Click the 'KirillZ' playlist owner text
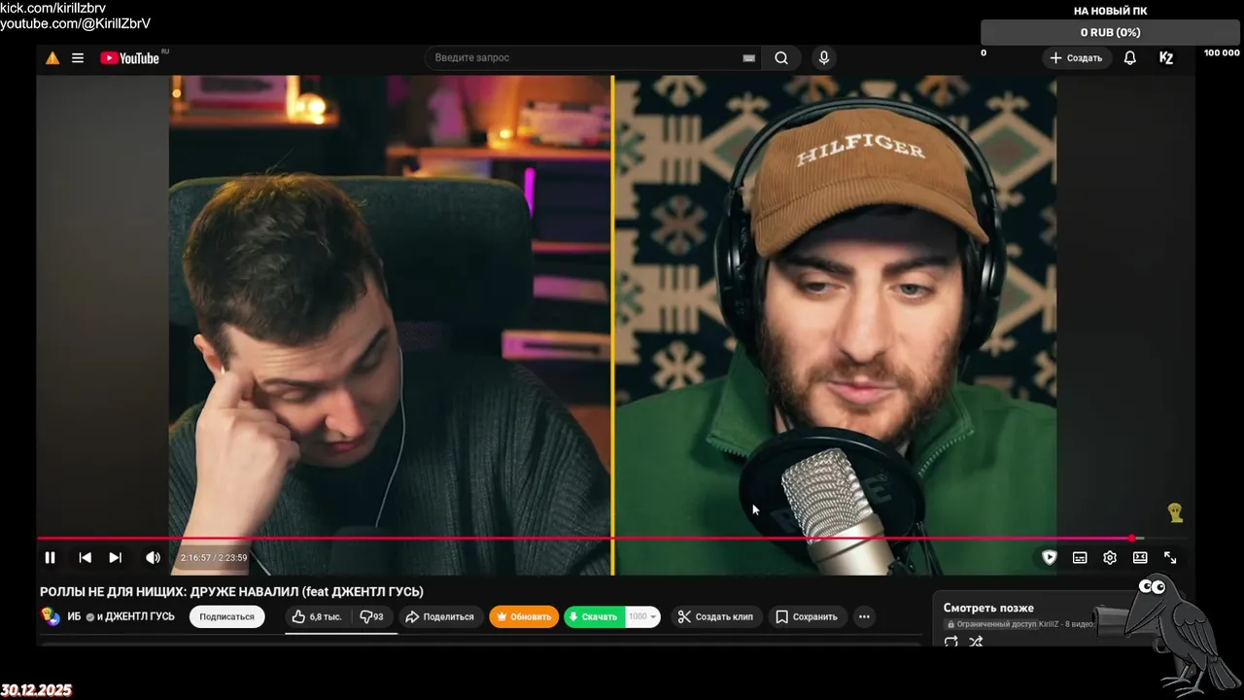 coord(1051,623)
